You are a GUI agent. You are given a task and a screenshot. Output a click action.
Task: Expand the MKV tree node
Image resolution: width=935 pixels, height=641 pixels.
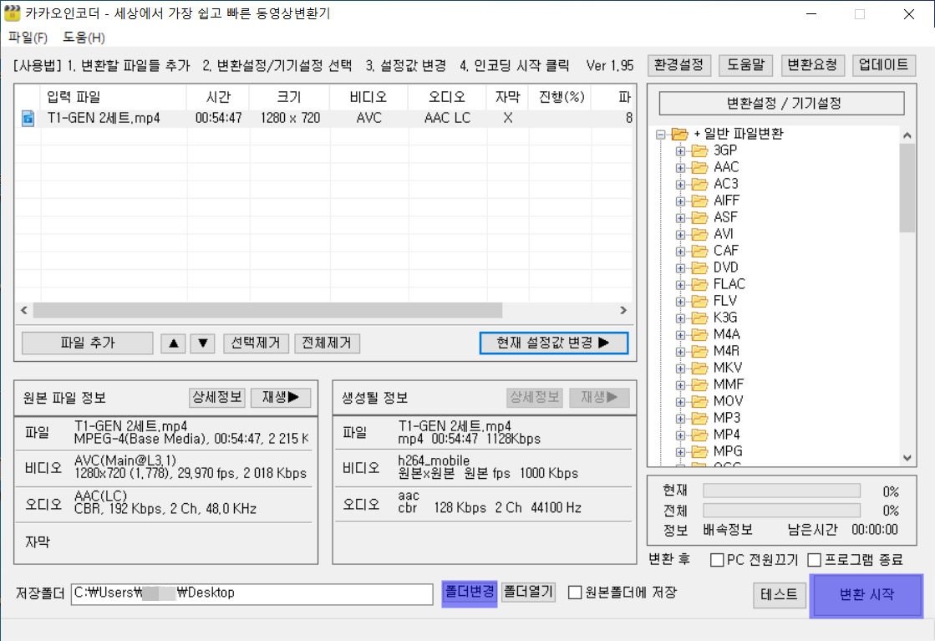[x=680, y=368]
